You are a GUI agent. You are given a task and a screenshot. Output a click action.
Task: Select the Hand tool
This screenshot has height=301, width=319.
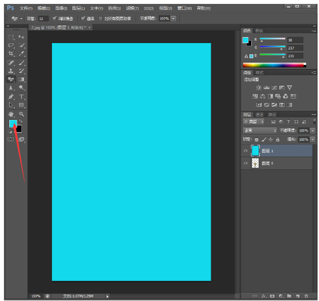[x=11, y=114]
